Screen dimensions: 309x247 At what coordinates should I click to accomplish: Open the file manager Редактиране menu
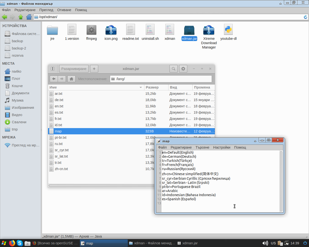(x=25, y=10)
